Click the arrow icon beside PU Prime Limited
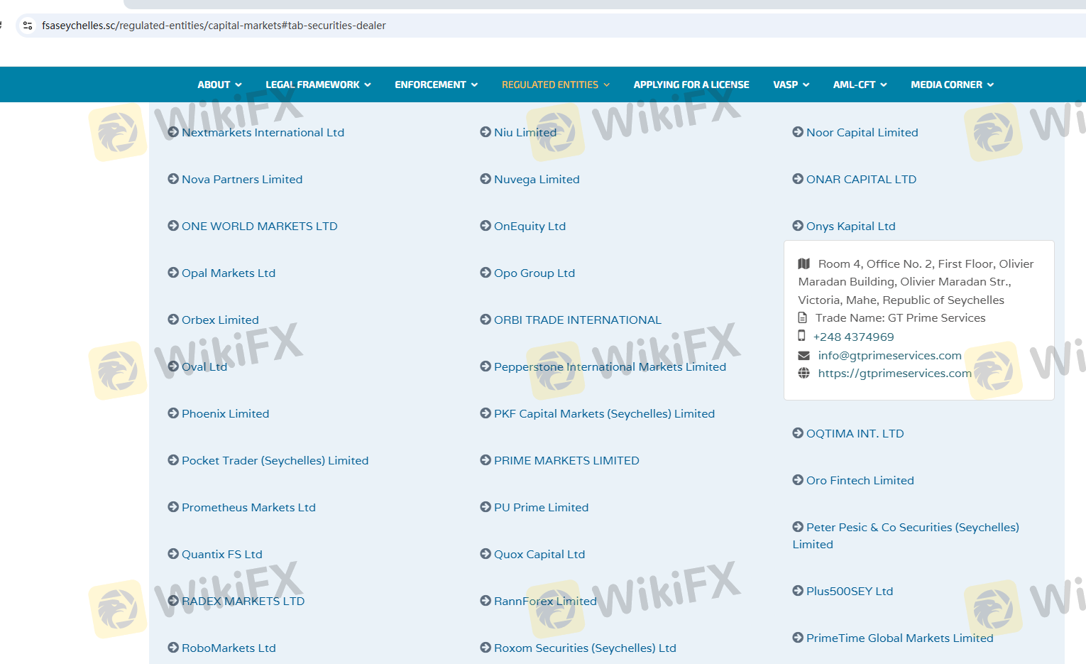This screenshot has width=1086, height=664. 486,506
